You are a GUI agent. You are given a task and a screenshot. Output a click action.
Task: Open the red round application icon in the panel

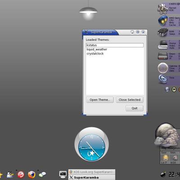click(x=21, y=175)
